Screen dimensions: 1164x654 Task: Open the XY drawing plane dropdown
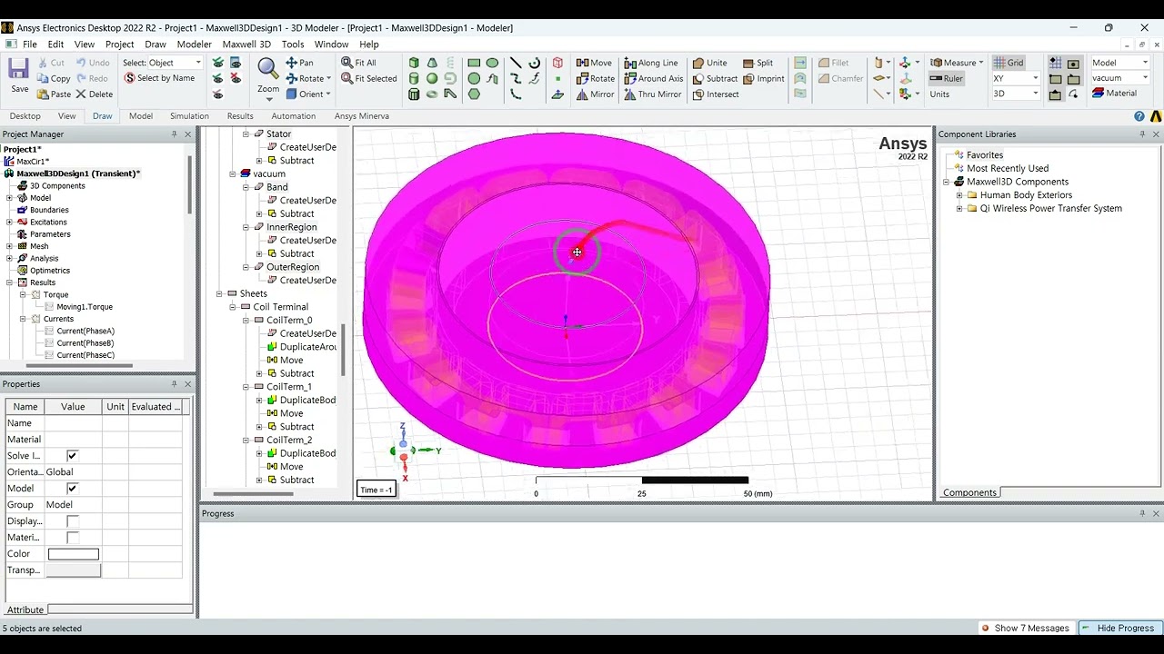click(x=1035, y=78)
